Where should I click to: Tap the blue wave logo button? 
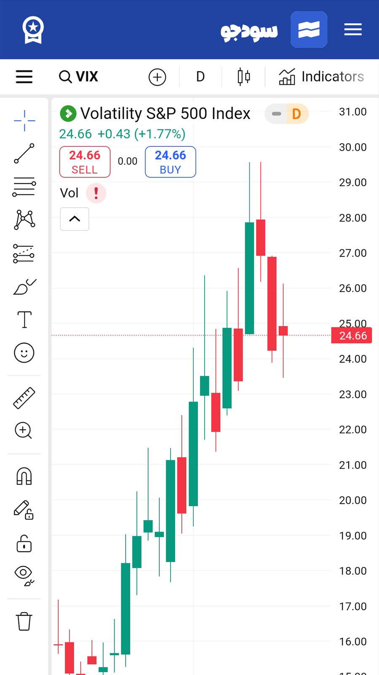coord(309,30)
